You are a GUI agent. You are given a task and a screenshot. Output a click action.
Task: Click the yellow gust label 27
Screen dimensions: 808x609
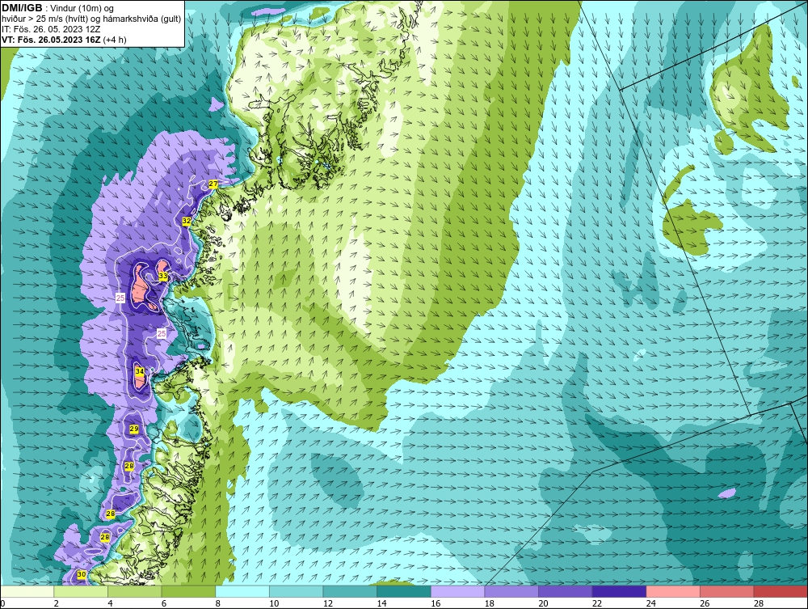(213, 184)
